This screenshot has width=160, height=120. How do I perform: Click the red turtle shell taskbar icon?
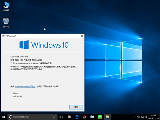[84, 117]
